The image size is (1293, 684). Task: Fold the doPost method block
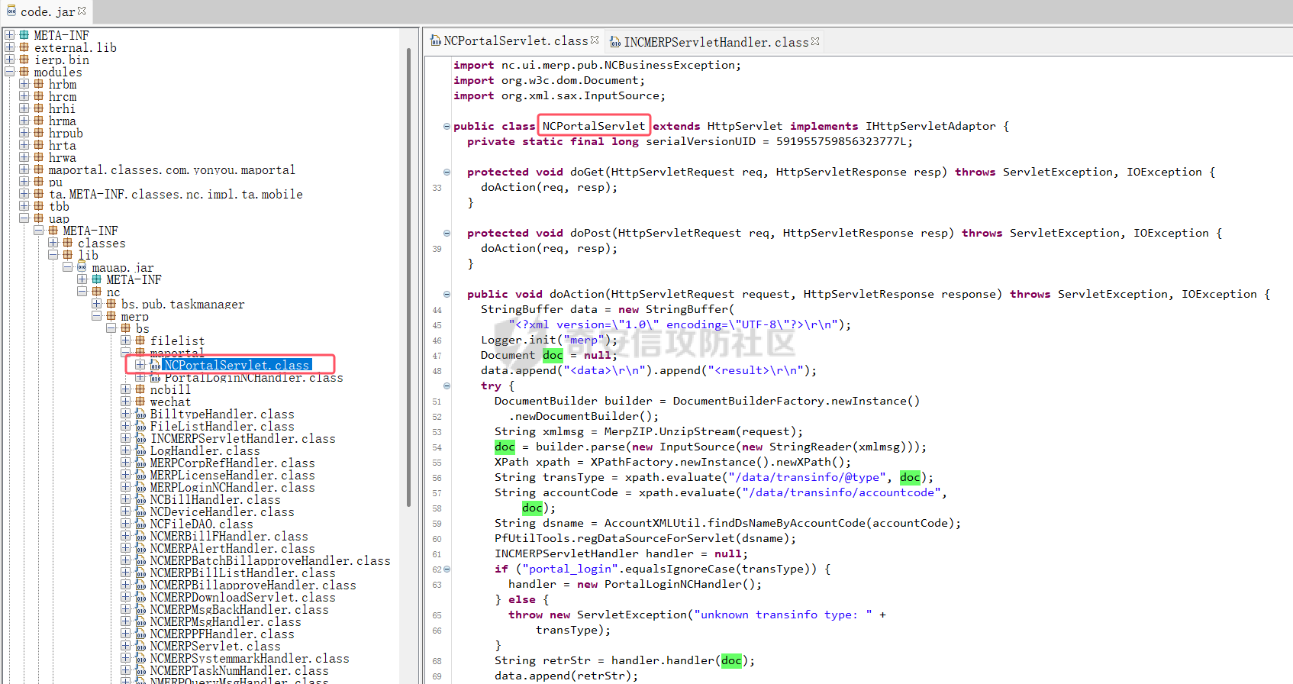tap(447, 233)
